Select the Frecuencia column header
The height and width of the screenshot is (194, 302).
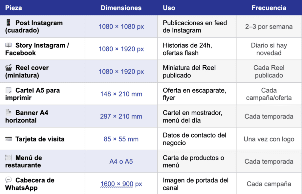pyautogui.click(x=269, y=8)
